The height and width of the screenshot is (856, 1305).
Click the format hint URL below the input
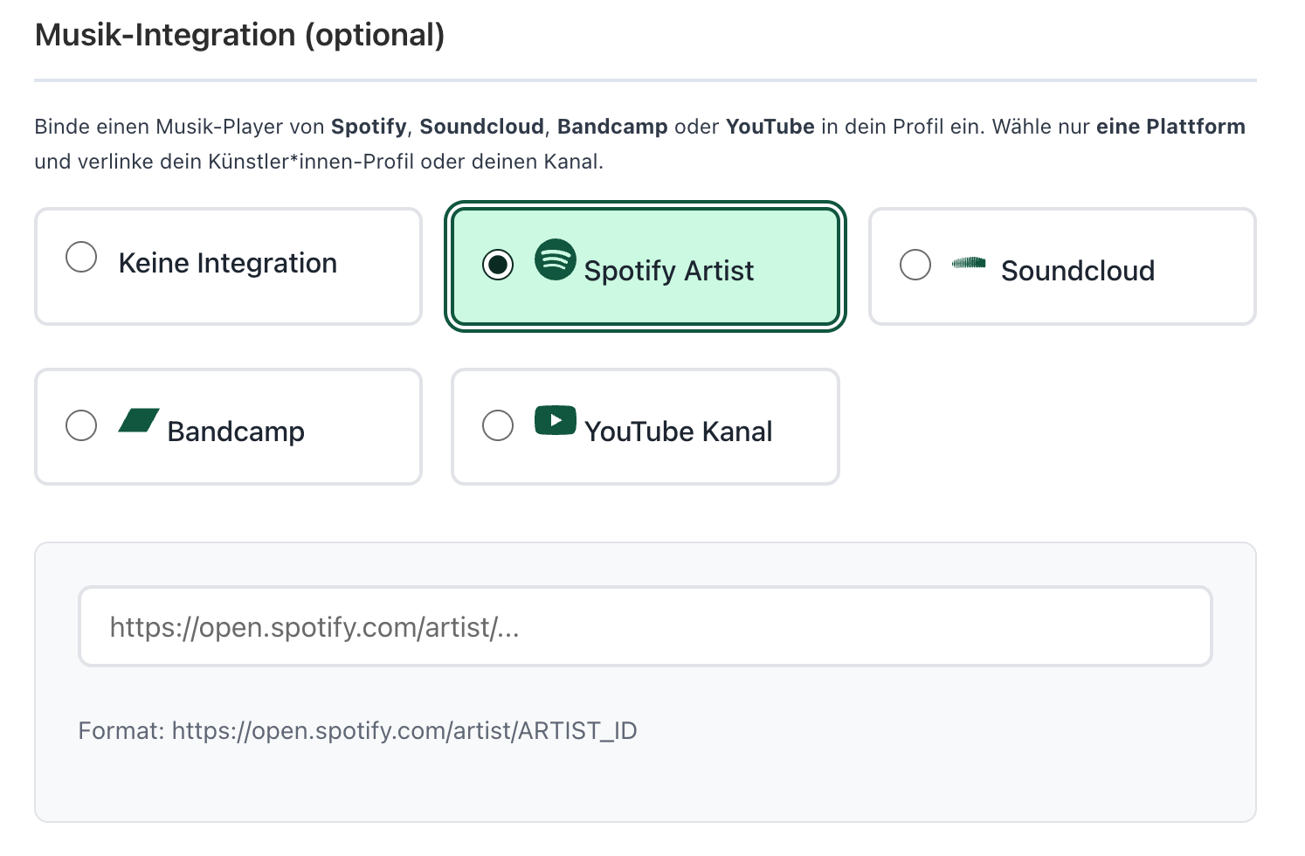pyautogui.click(x=358, y=730)
